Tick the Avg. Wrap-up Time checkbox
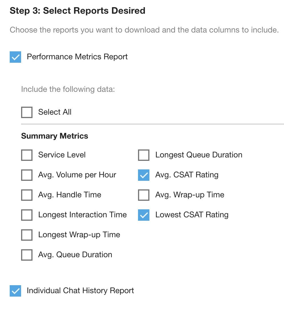Screen dimensions: 284x312 pyautogui.click(x=144, y=195)
